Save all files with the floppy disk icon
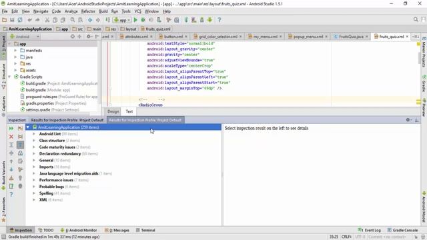Image resolution: width=427 pixels, height=240 pixels. [12, 20]
